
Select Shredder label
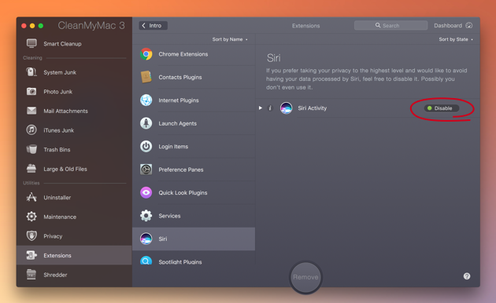coord(55,275)
